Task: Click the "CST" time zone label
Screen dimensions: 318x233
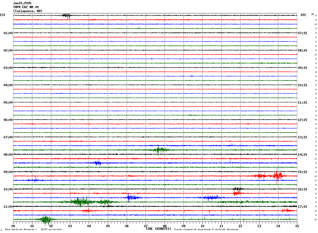Action: coord(3,15)
